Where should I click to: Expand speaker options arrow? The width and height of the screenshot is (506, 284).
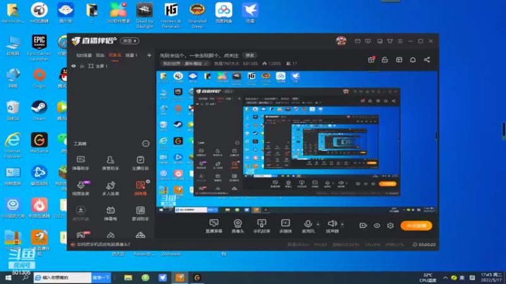pyautogui.click(x=342, y=224)
